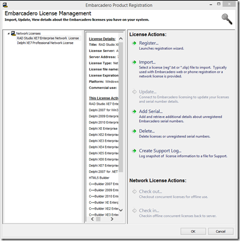
Task: Open the Create Support Log... link
Action: [160, 151]
